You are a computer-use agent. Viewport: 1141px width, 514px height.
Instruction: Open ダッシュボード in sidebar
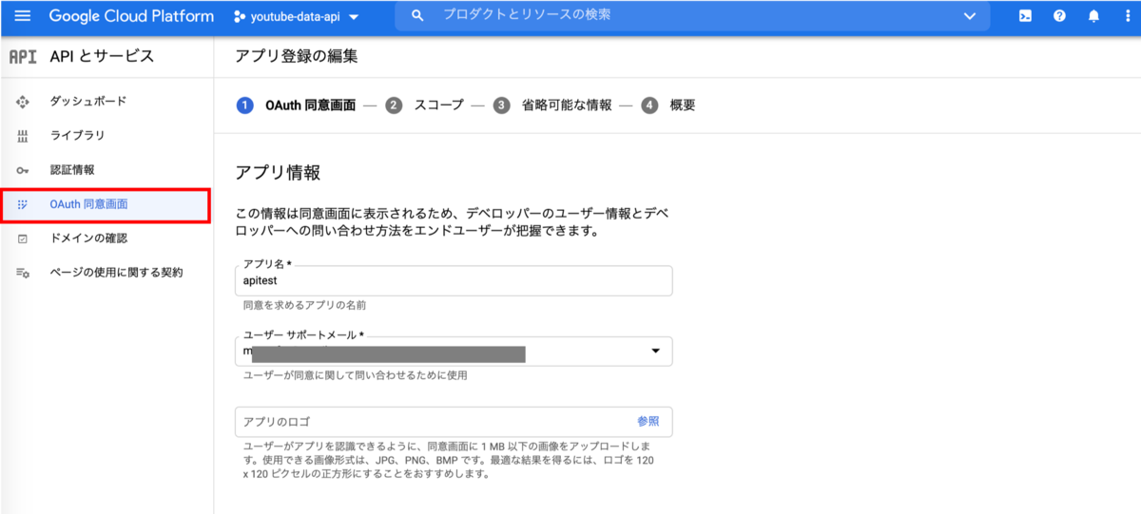[88, 101]
